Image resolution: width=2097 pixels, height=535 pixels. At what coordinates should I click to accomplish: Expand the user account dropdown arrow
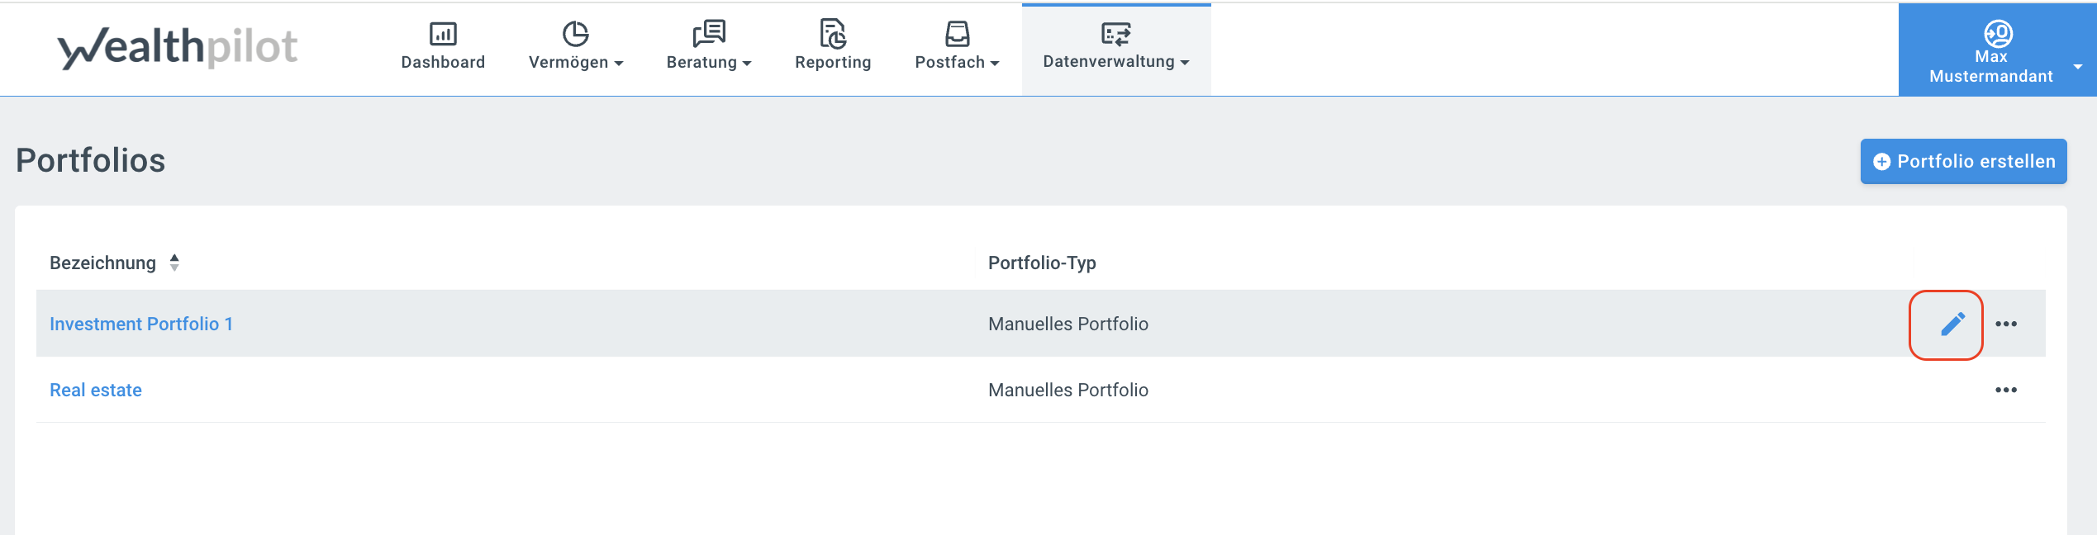coord(2078,67)
